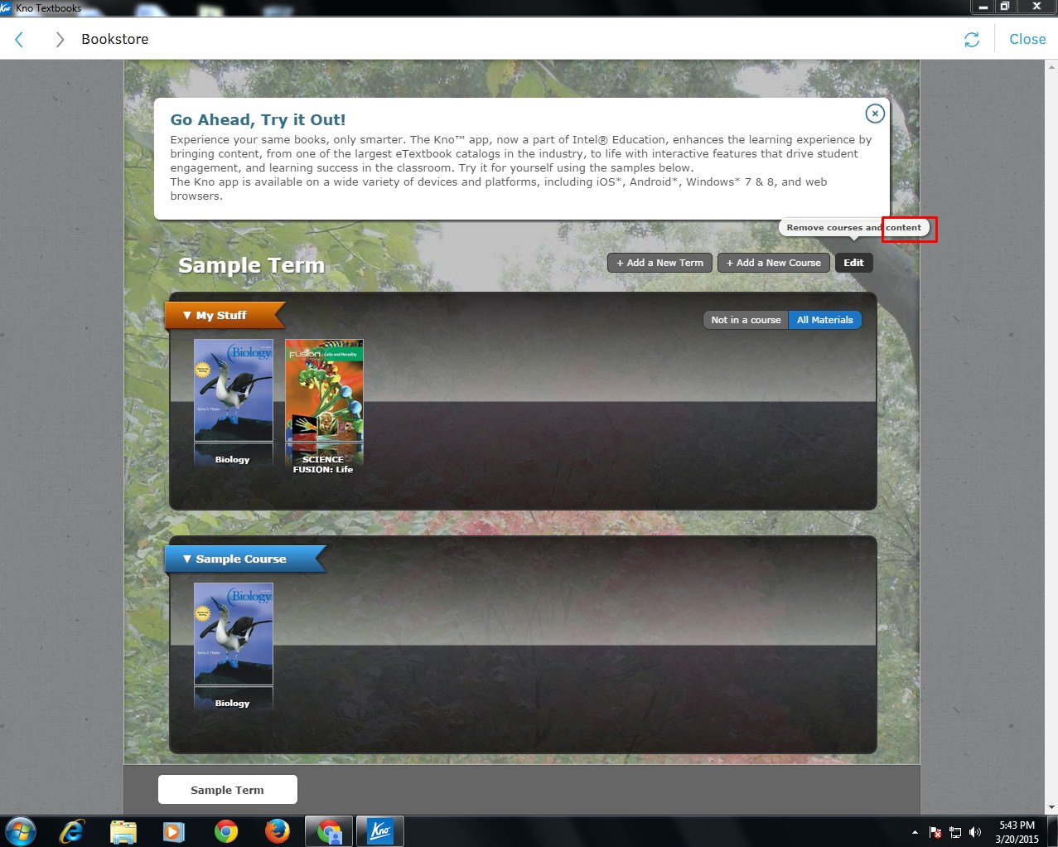Open the network tray icon
Screen dimensions: 1058x847
pos(955,832)
